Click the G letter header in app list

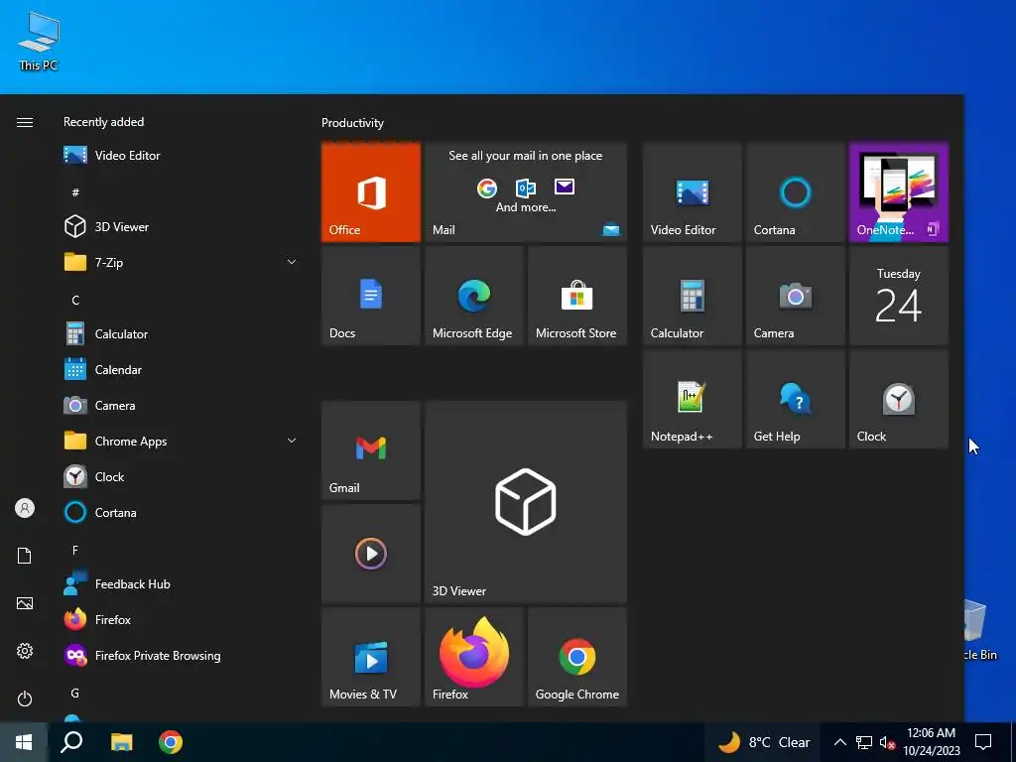click(75, 694)
